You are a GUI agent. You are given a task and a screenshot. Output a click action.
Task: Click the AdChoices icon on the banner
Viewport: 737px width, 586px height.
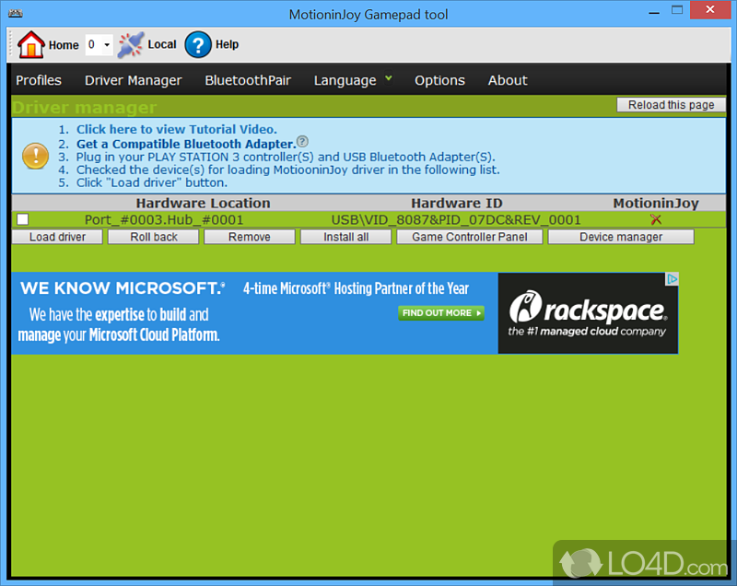pos(673,279)
